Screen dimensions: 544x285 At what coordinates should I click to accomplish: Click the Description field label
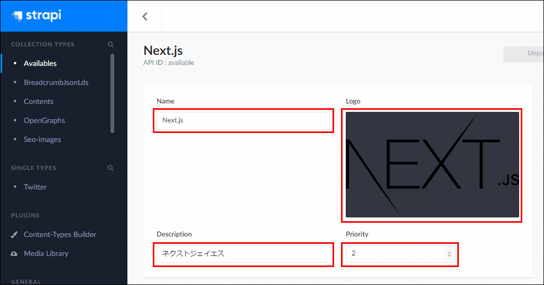[x=174, y=234]
